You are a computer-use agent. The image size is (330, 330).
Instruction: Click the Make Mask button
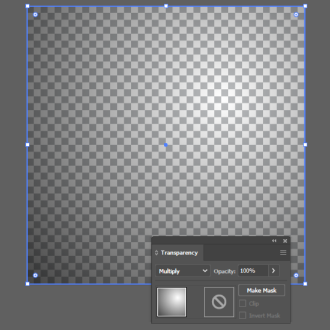point(262,290)
